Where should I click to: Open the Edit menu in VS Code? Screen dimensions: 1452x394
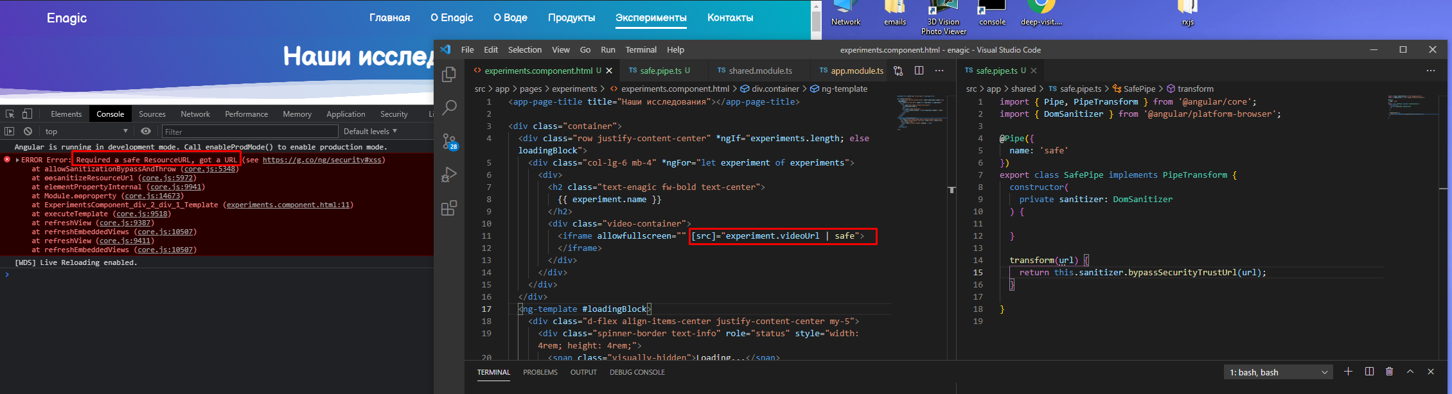click(491, 49)
